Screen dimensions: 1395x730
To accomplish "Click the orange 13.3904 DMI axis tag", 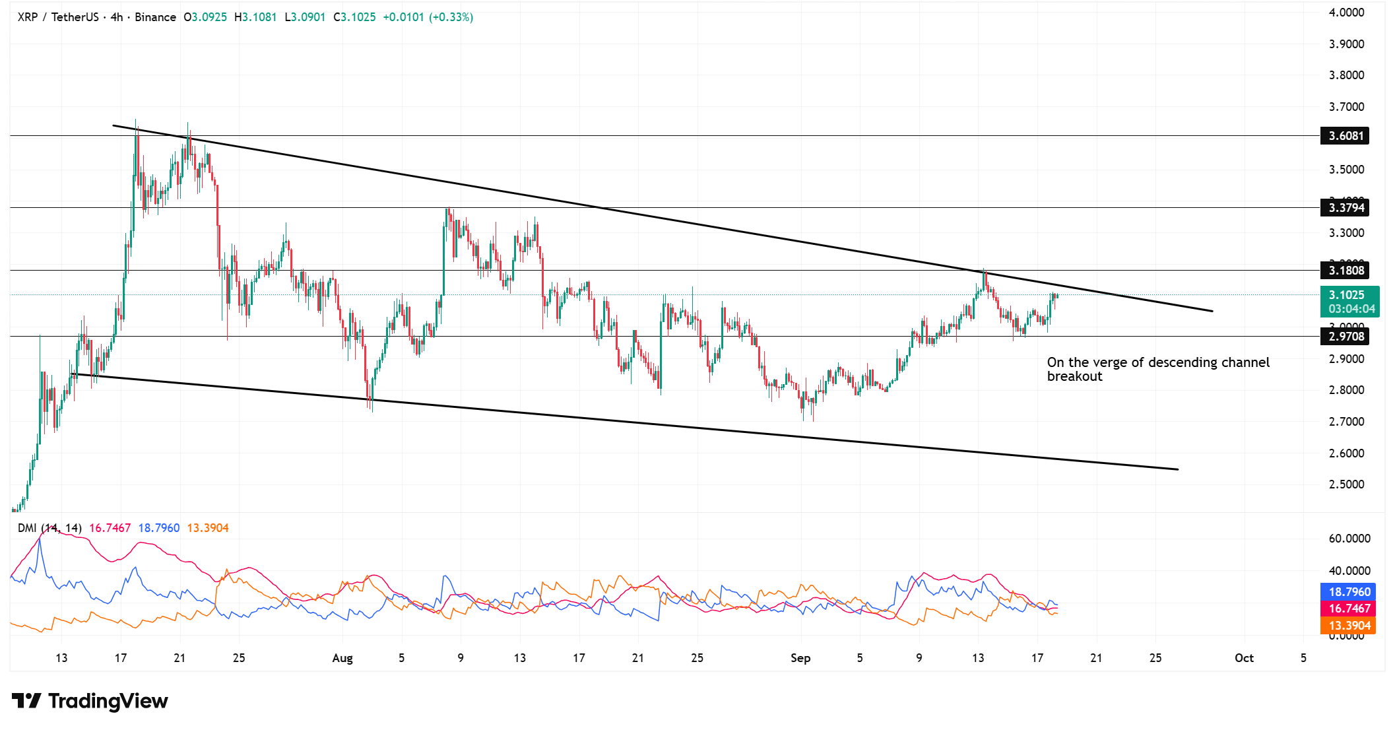I will [x=1349, y=626].
